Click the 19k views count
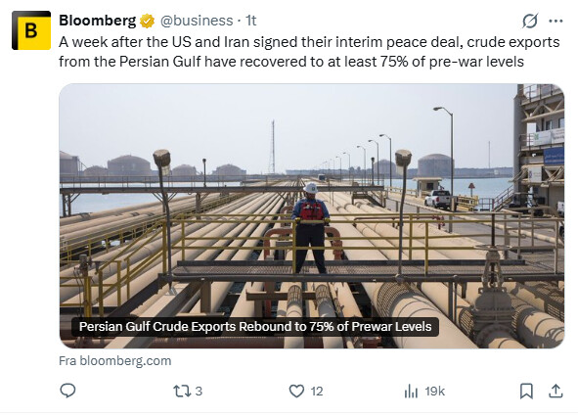The height and width of the screenshot is (417, 578). (435, 391)
